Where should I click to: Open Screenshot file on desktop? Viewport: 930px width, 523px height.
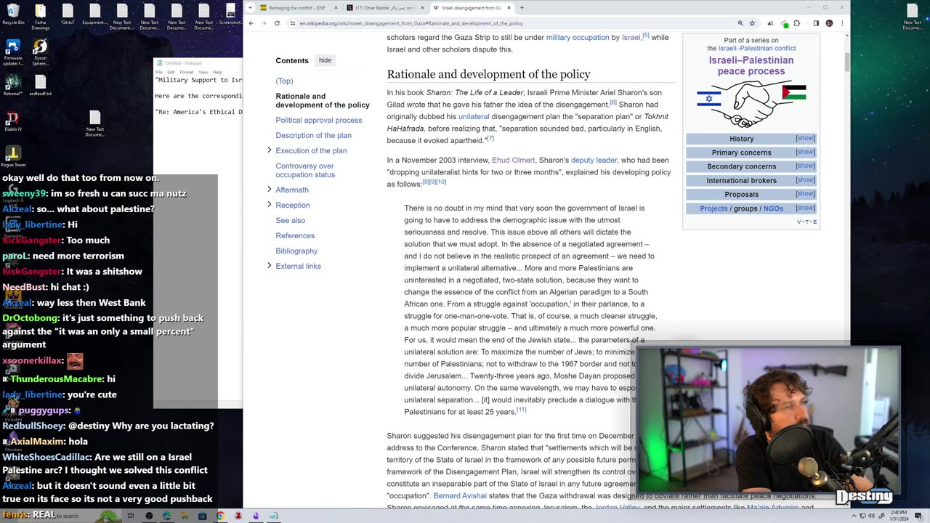(x=231, y=15)
